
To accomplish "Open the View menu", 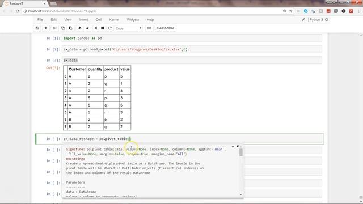I will point(68,20).
